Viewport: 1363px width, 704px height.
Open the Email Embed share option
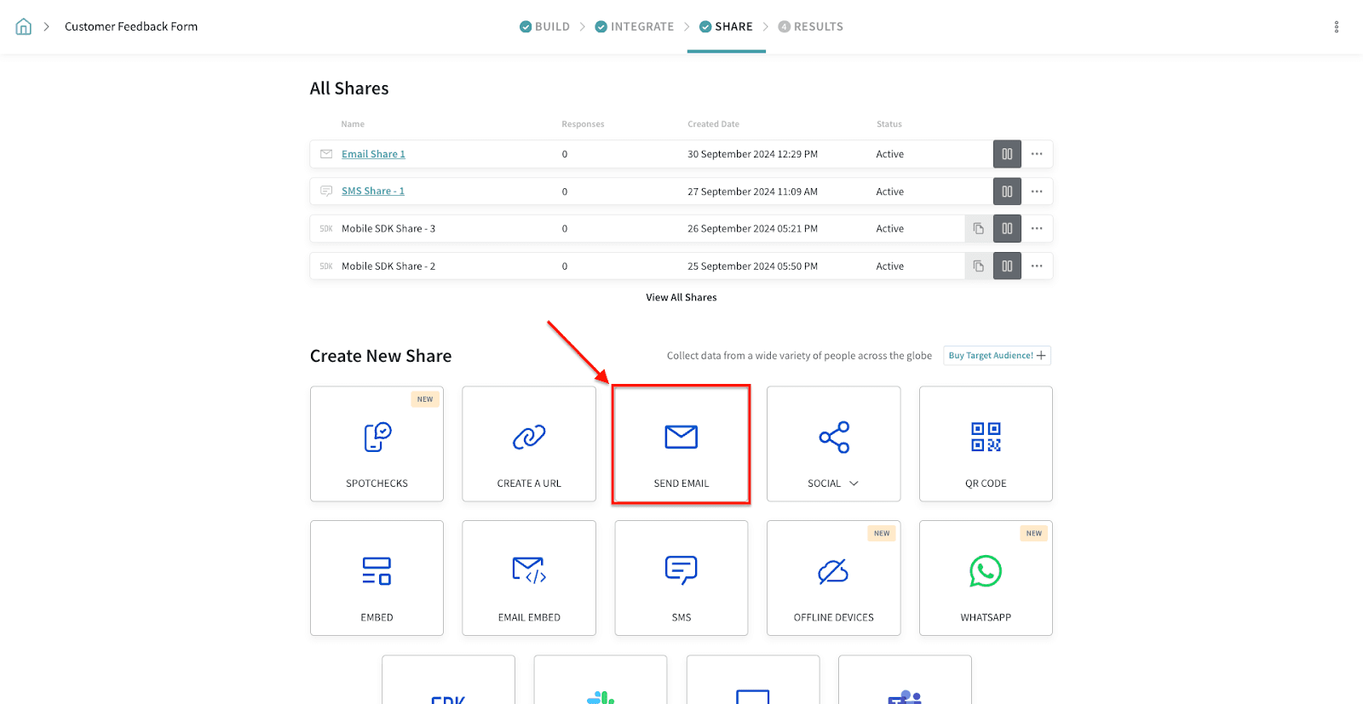529,579
